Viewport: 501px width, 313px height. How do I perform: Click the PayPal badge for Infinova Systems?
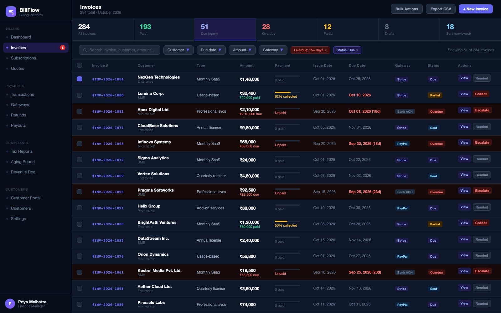tap(402, 144)
